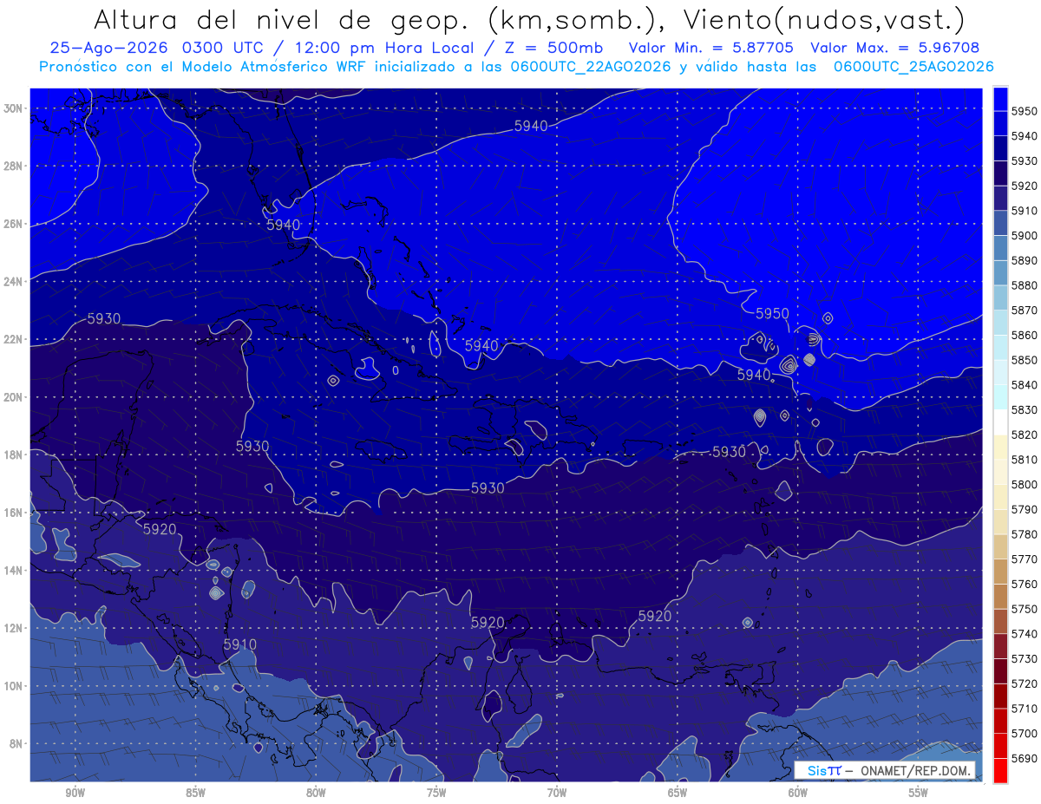Click the bright red swatch below 5690
The width and height of the screenshot is (1041, 804).
point(1000,770)
